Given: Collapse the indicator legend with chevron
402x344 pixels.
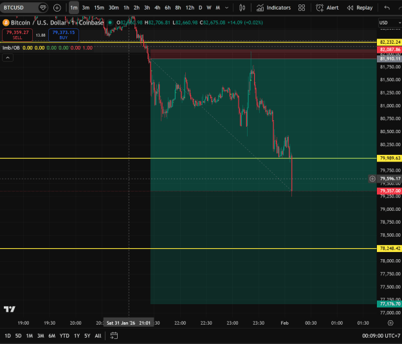Looking at the screenshot, I should [8, 58].
